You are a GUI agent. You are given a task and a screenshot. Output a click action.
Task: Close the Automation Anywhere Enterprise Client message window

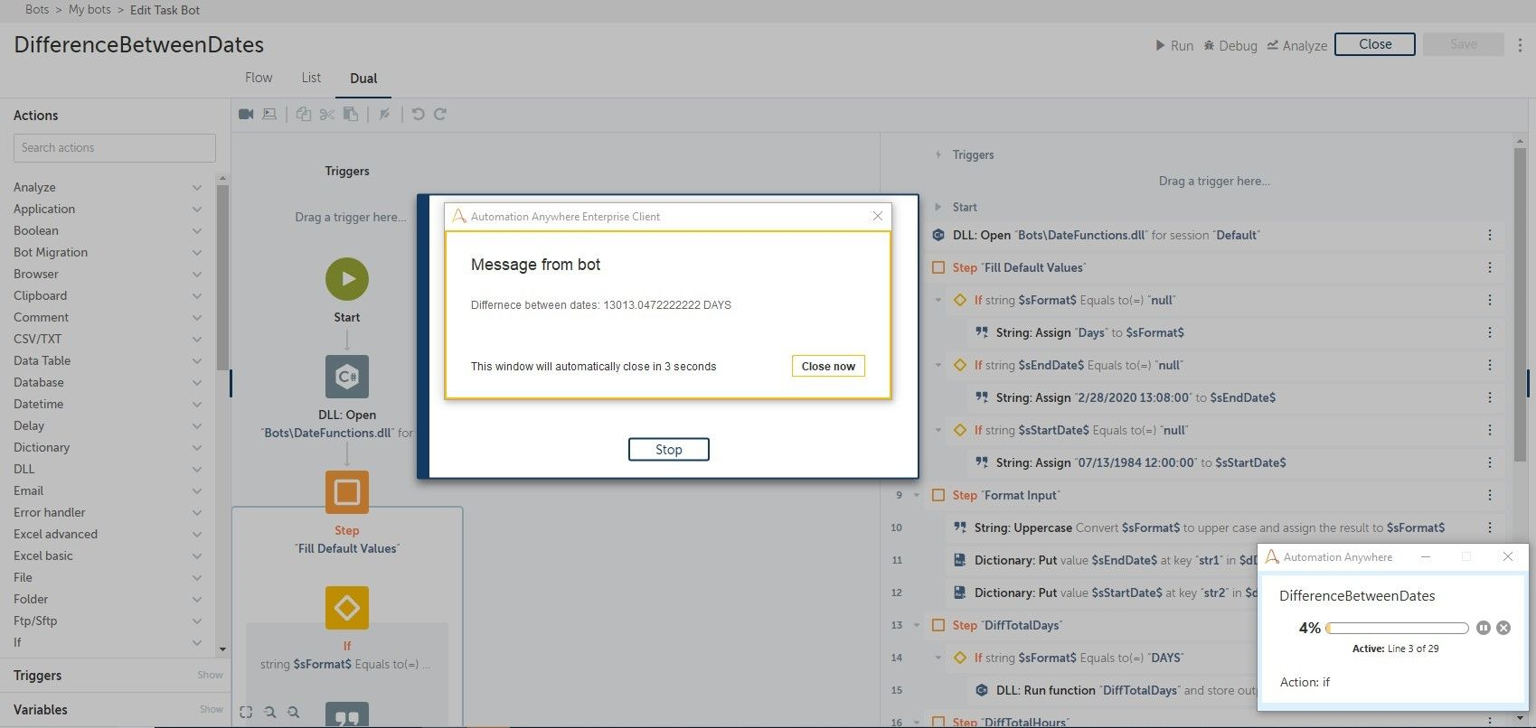tap(877, 216)
